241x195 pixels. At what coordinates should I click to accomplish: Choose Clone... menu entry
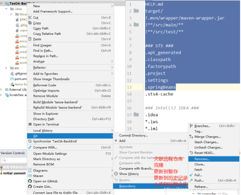[x=214, y=164]
